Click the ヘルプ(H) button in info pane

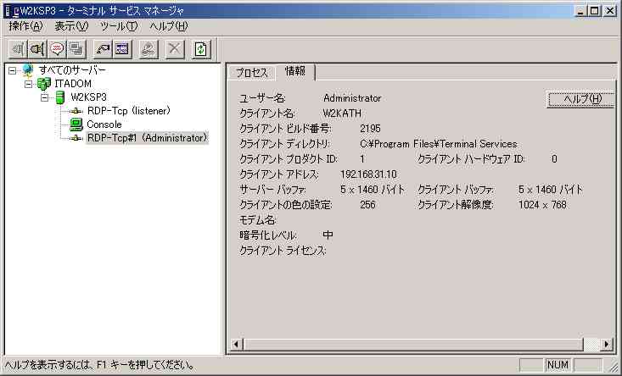pyautogui.click(x=582, y=99)
